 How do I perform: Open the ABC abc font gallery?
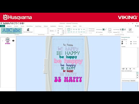pos(11,31)
